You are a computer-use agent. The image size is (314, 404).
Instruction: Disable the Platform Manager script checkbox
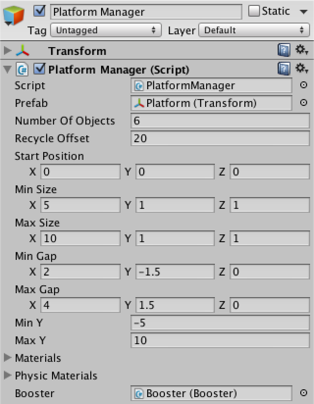pos(39,69)
